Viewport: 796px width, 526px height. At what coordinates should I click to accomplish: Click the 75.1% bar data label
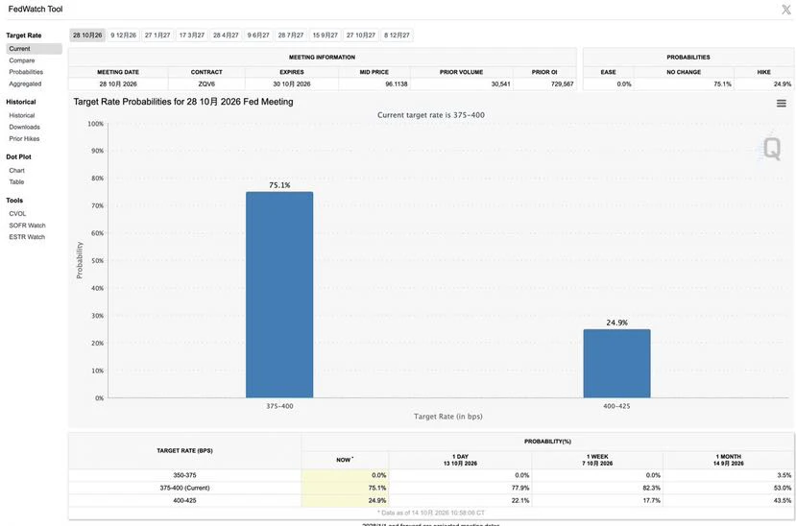tap(279, 185)
